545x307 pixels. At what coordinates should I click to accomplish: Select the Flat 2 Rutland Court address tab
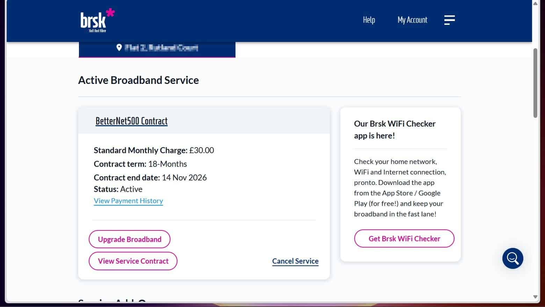click(x=157, y=48)
